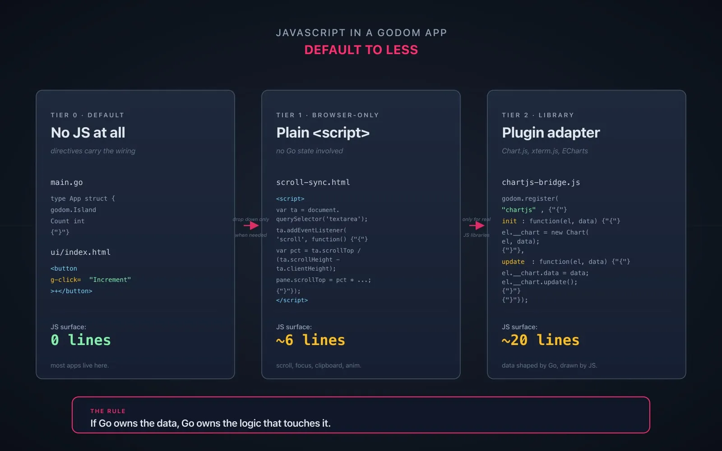The image size is (722, 451).
Task: Click the yellow "g-click=" attribute
Action: coord(66,280)
